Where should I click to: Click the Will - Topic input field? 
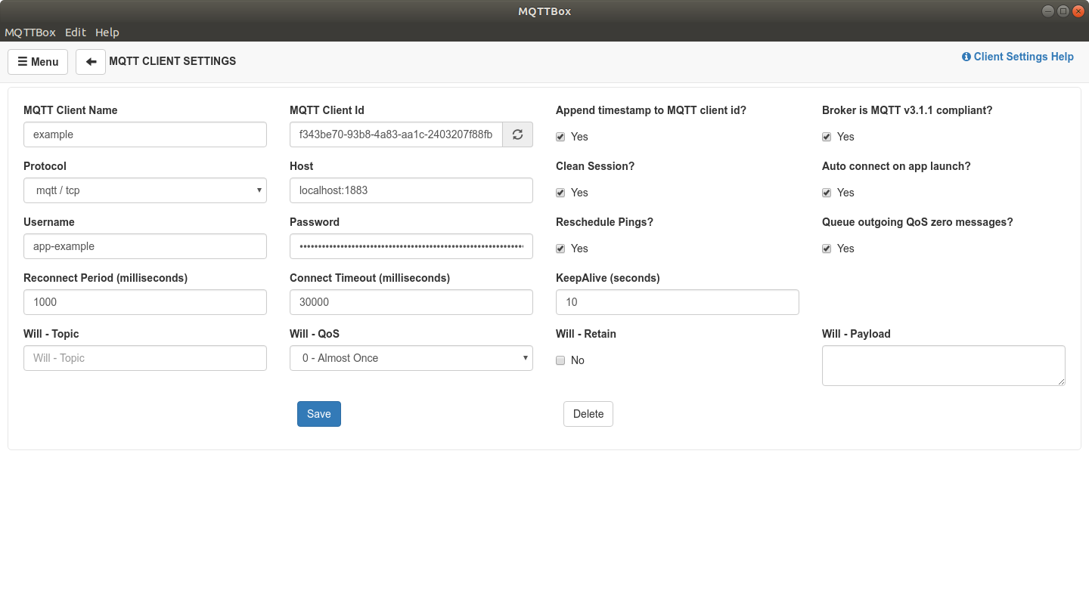pyautogui.click(x=144, y=358)
